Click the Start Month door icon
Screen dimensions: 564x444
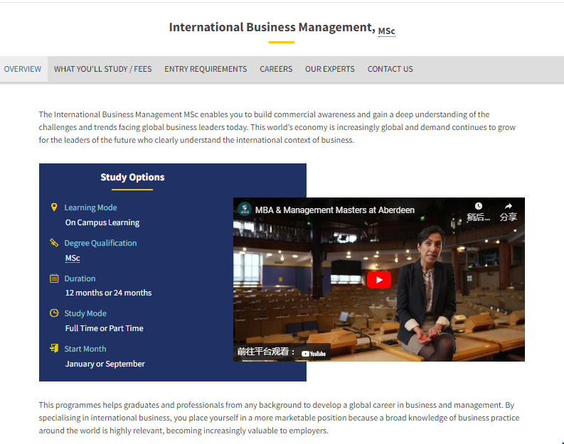54,349
